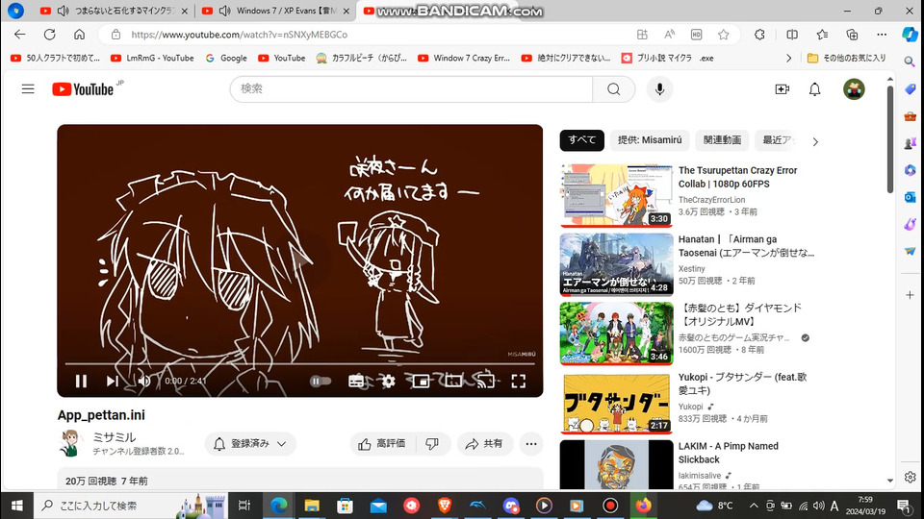Open the 登録済み subscription dropdown
The image size is (924, 519).
tap(250, 444)
